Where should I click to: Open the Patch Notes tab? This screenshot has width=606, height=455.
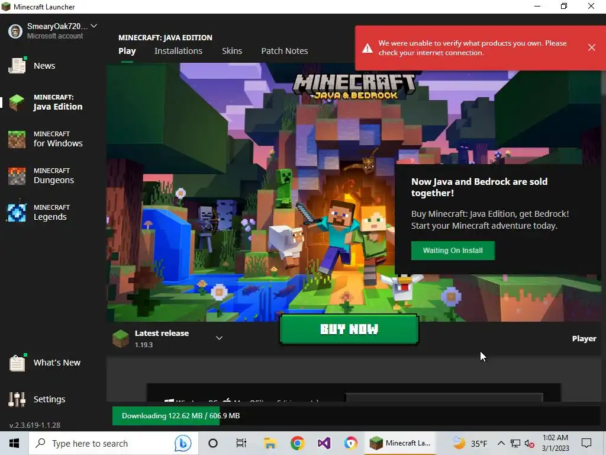click(285, 51)
